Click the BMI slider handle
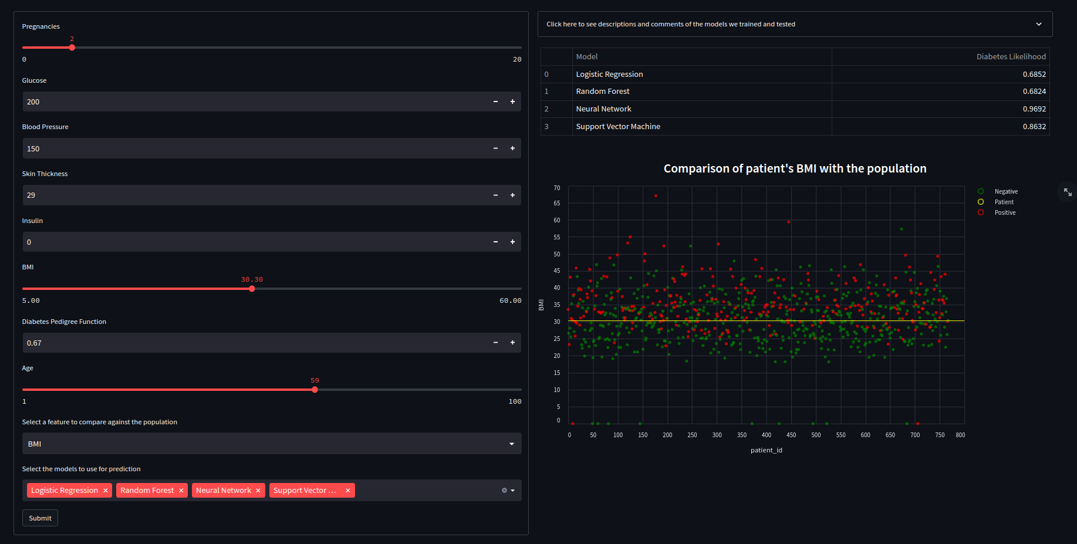 (x=252, y=289)
